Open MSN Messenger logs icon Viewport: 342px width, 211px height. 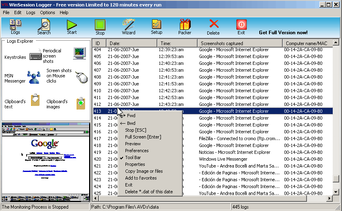34,77
